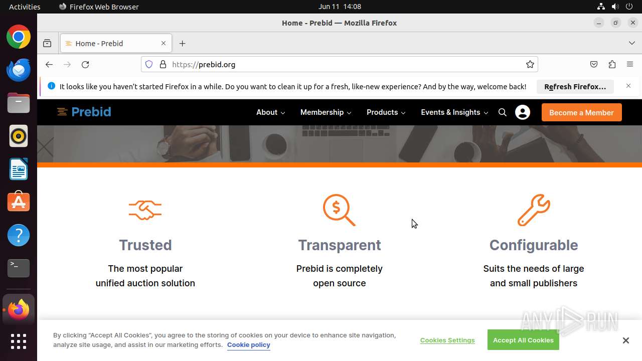
Task: List all tabs dropdown arrow
Action: tap(631, 43)
